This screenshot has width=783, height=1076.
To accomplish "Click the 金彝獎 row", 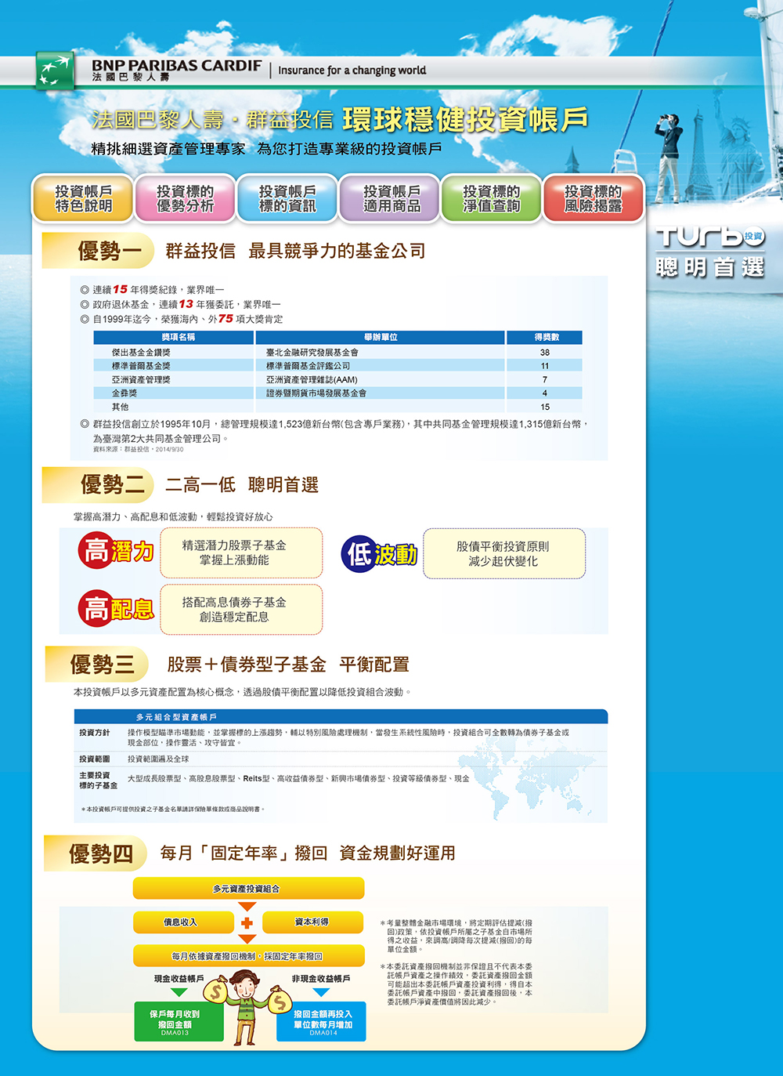I will (x=337, y=393).
